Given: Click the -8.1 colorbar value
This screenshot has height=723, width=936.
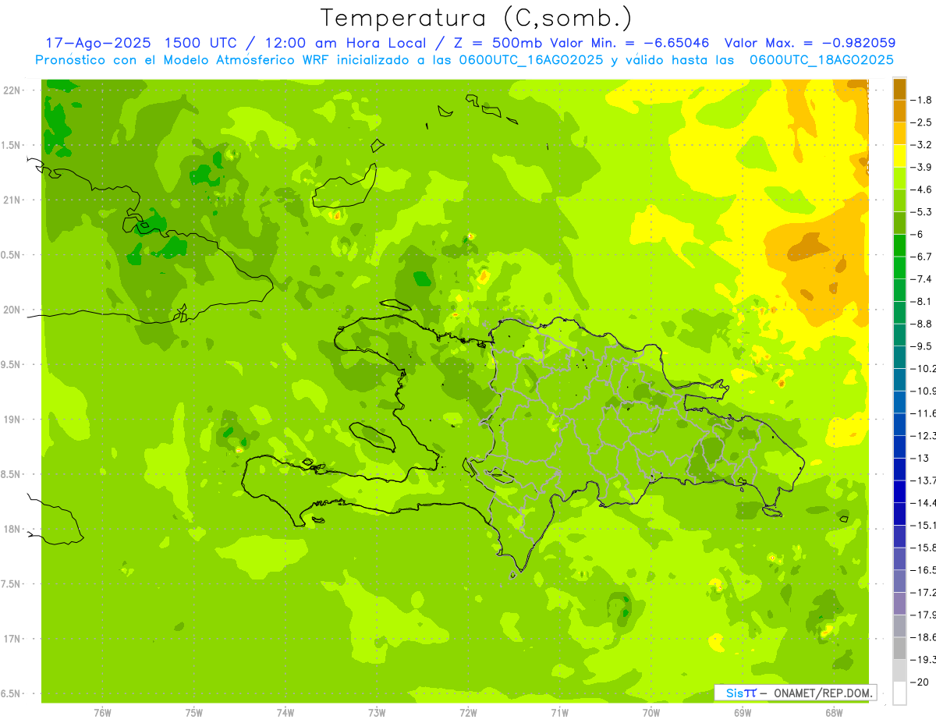Looking at the screenshot, I should tap(921, 301).
